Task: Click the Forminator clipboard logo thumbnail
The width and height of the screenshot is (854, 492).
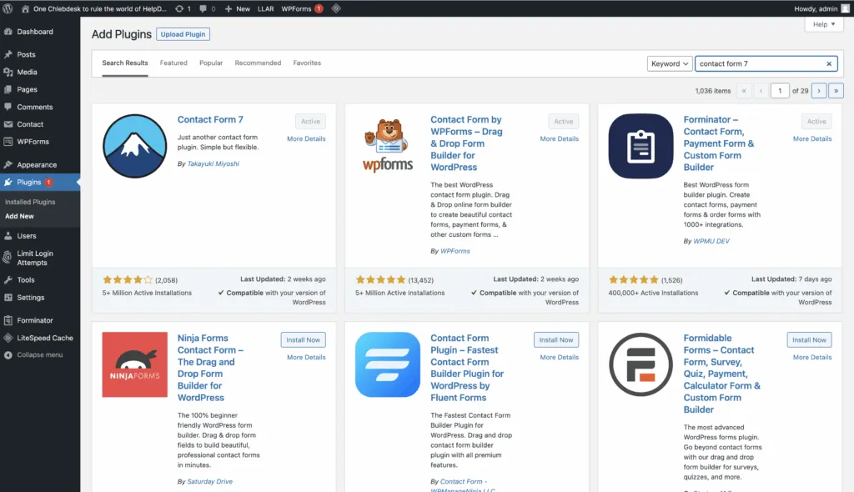Action: tap(640, 146)
